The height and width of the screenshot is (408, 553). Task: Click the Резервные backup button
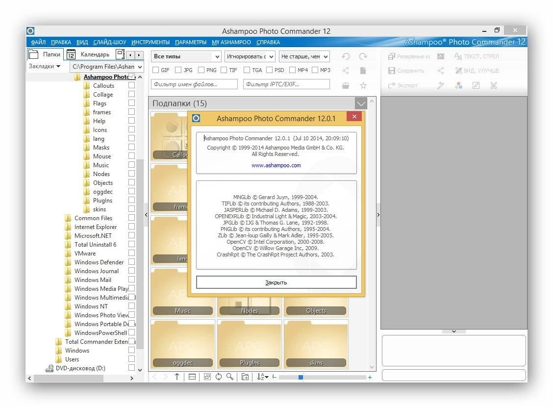(409, 56)
